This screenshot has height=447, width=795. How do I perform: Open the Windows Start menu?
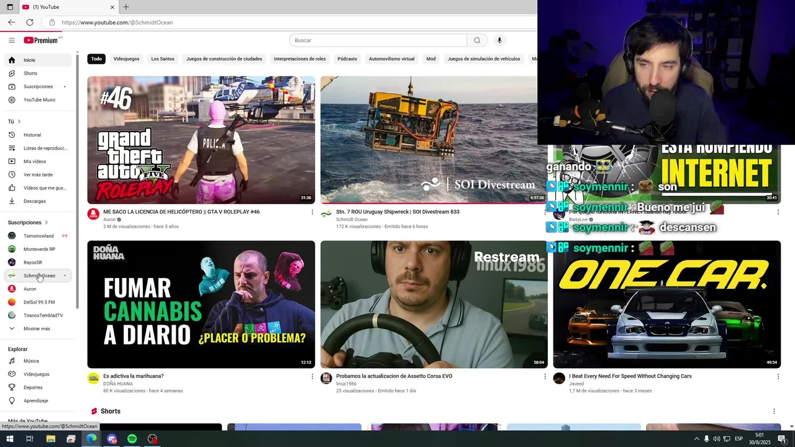9,439
